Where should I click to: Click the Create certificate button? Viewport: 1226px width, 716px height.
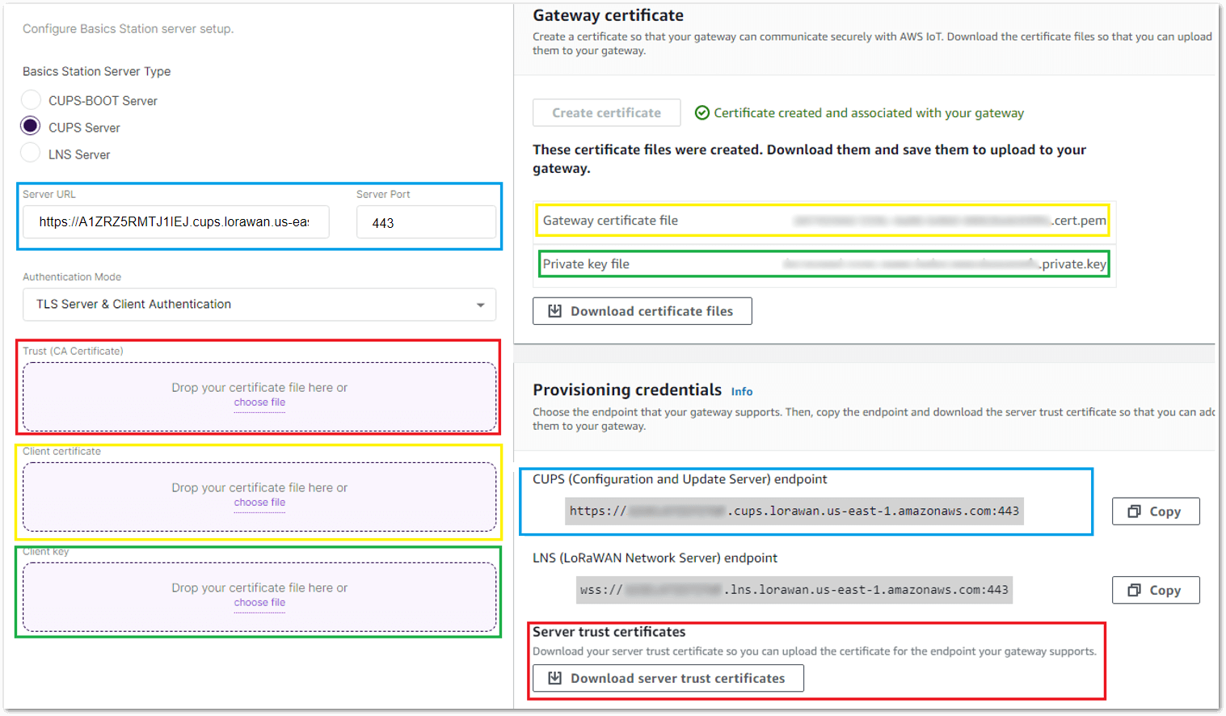point(606,113)
